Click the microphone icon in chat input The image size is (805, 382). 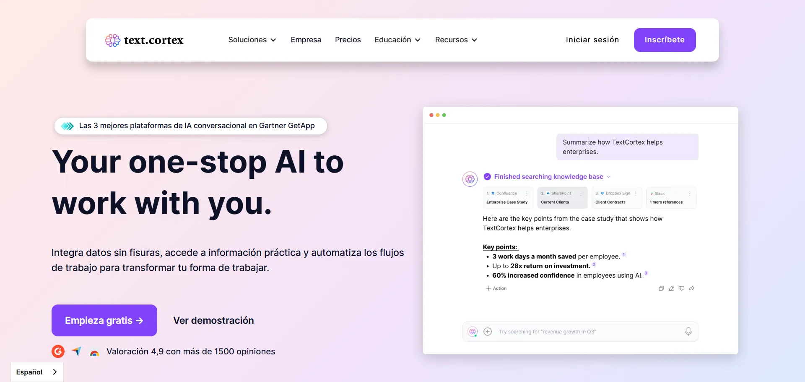point(688,332)
